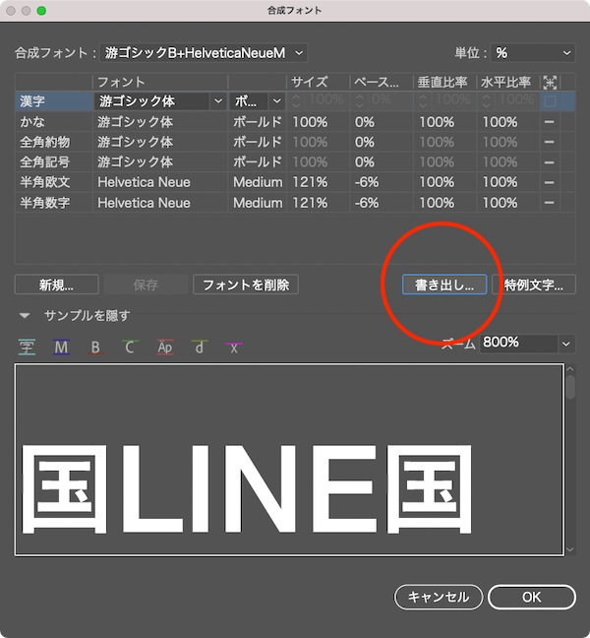The width and height of the screenshot is (590, 638).
Task: Click the フォントを削除 button
Action: click(246, 285)
